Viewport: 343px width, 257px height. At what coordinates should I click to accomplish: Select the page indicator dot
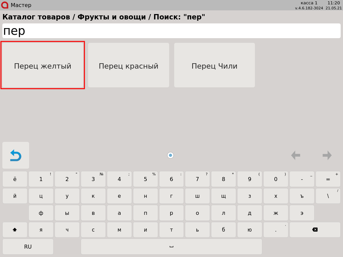pos(170,155)
